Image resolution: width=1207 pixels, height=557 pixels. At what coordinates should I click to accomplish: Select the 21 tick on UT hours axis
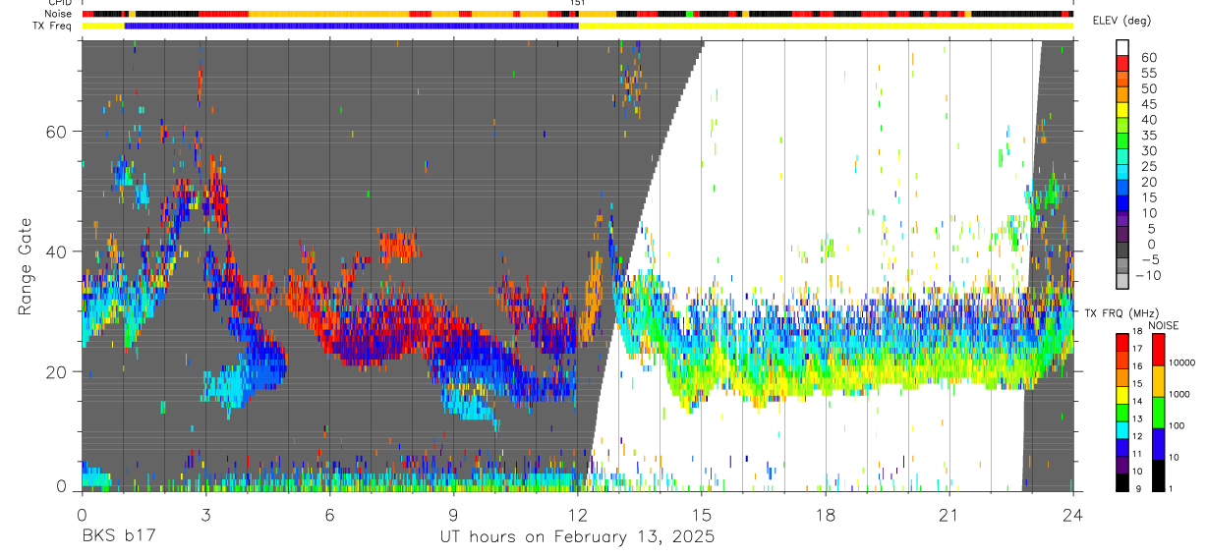pos(949,515)
